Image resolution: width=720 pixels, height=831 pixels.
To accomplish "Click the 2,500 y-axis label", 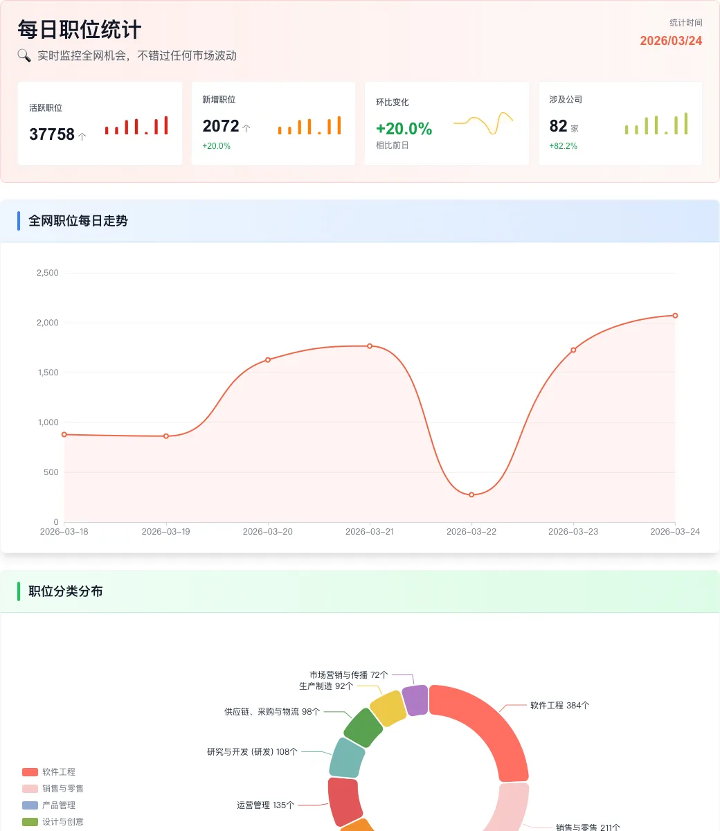I will pos(48,273).
